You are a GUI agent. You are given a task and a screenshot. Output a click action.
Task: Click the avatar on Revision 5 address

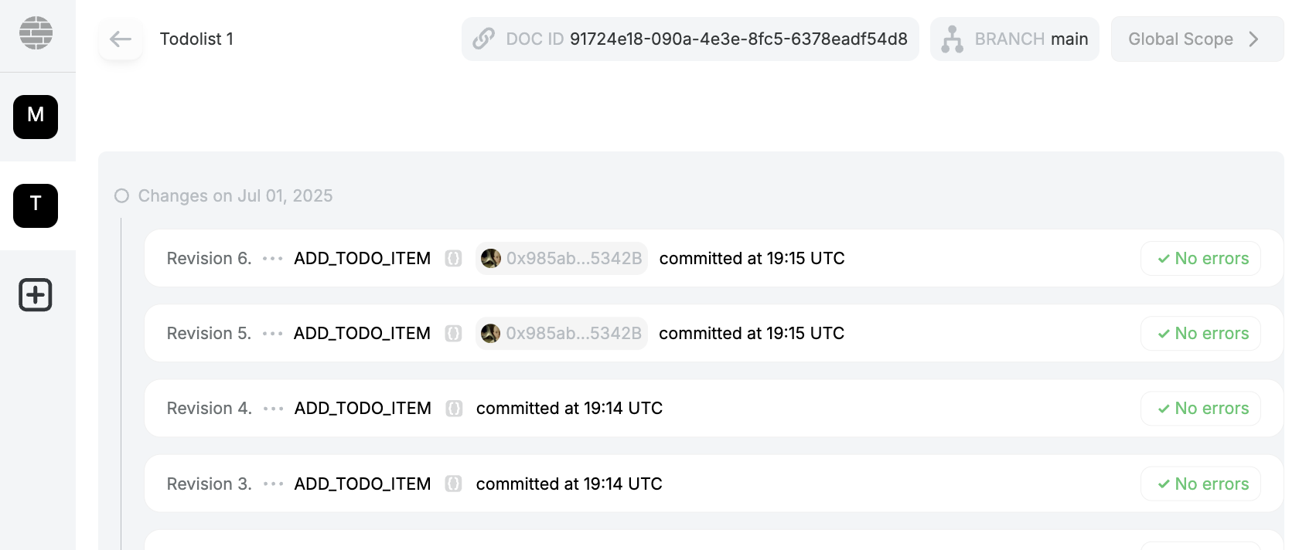490,333
